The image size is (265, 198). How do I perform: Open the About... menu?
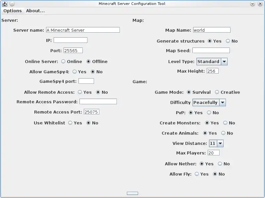35,11
